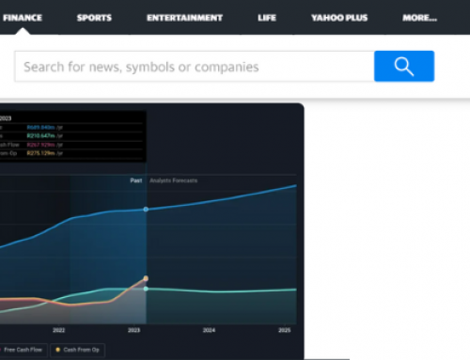Open the ENTERTAINMENT section
The height and width of the screenshot is (360, 470).
(x=185, y=18)
